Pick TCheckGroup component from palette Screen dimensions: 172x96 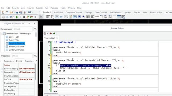pos(110,17)
